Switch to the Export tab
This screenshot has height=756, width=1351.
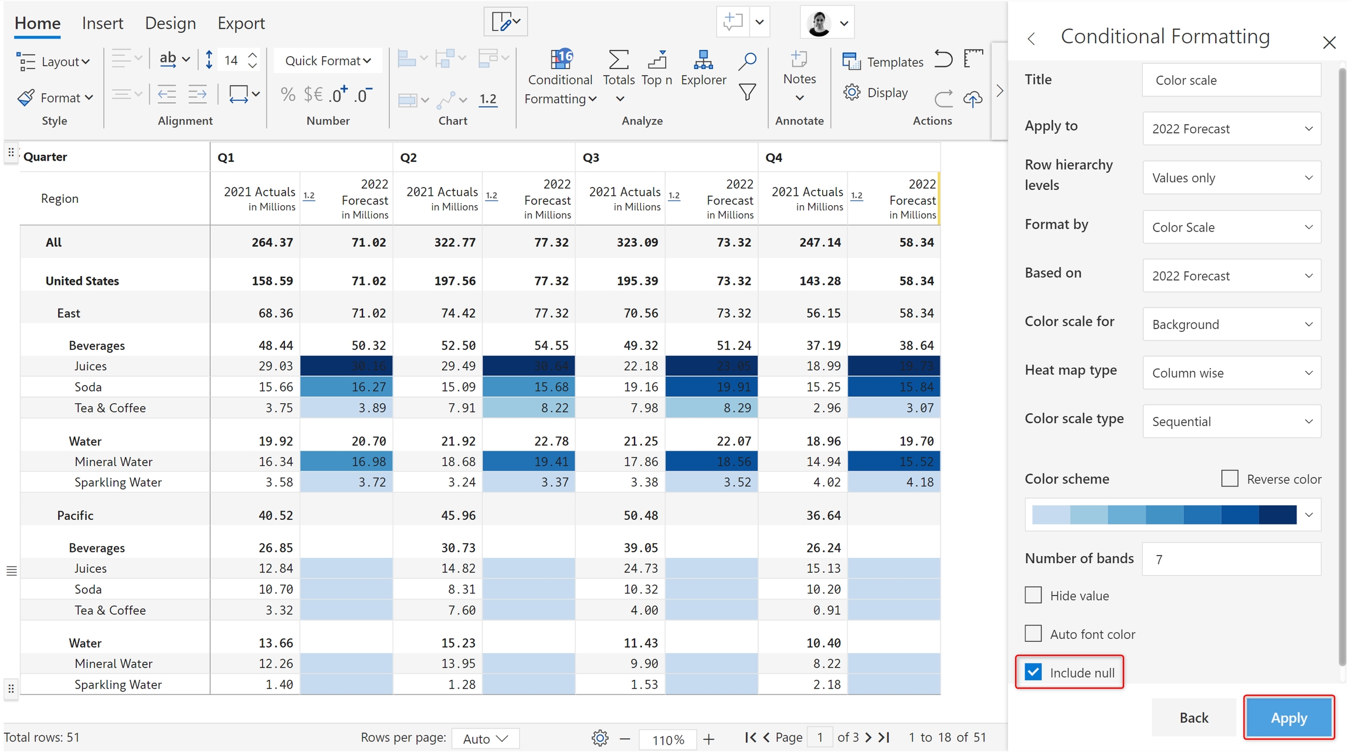[241, 23]
